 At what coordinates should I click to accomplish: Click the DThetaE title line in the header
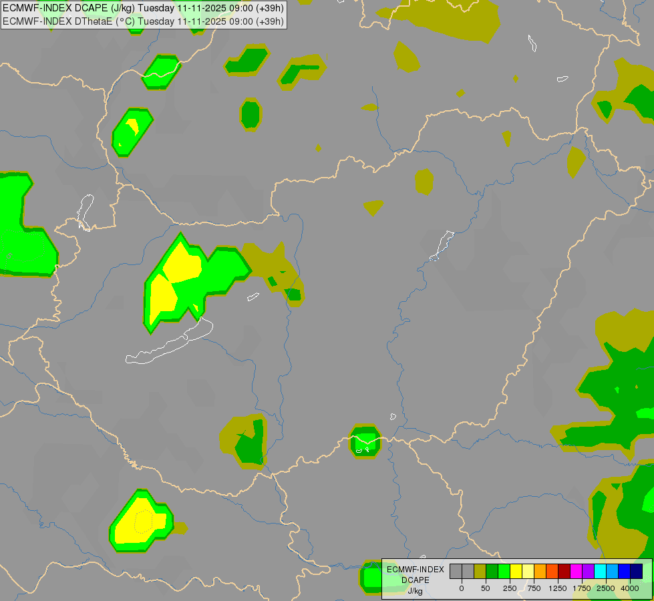coord(143,21)
